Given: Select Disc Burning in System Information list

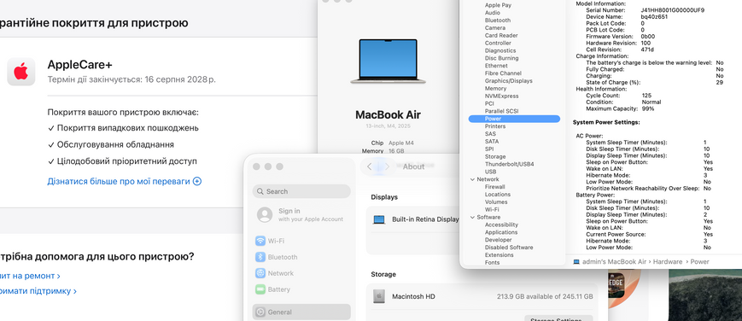Looking at the screenshot, I should click(x=501, y=58).
